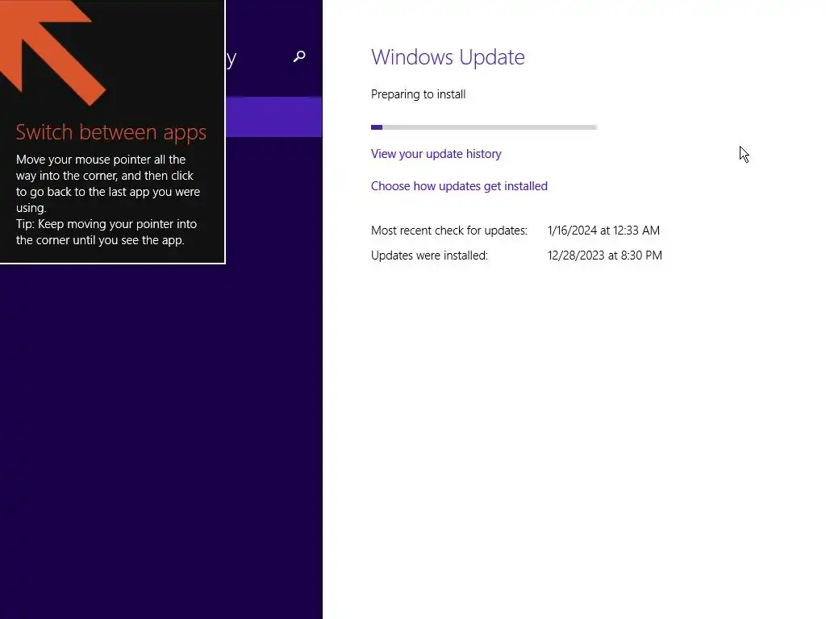Click the Switch between apps tip title
The image size is (826, 619).
pos(111,132)
